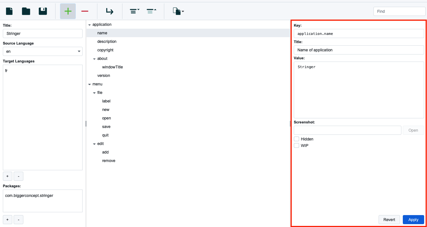Open the export documents dropdown icon

178,11
